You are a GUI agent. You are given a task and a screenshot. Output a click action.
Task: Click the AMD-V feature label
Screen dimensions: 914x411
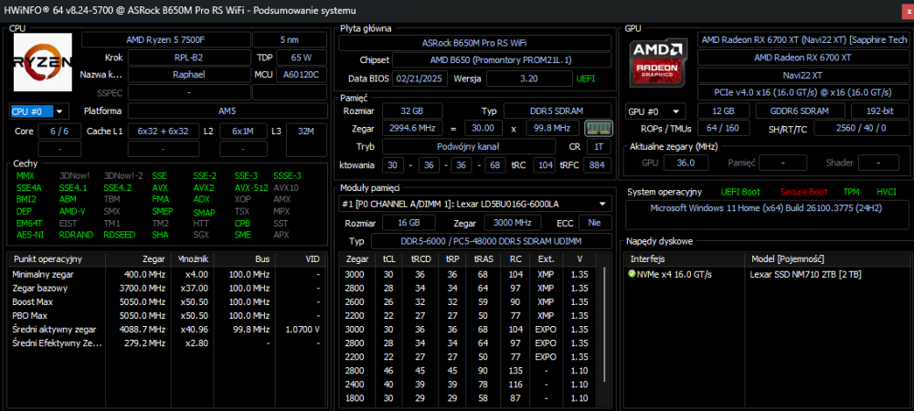pyautogui.click(x=72, y=212)
